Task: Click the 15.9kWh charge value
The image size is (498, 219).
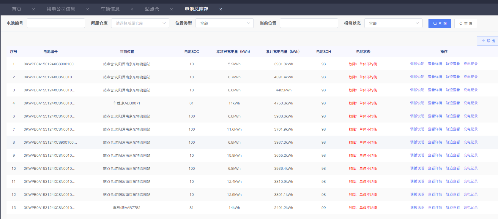Action: [234, 155]
